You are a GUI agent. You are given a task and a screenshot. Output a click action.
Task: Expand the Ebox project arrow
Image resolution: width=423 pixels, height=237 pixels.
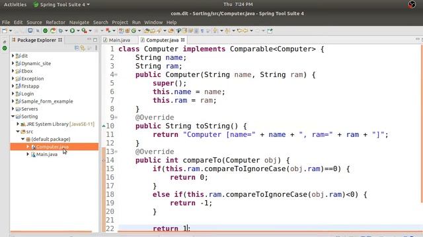[x=13, y=71]
